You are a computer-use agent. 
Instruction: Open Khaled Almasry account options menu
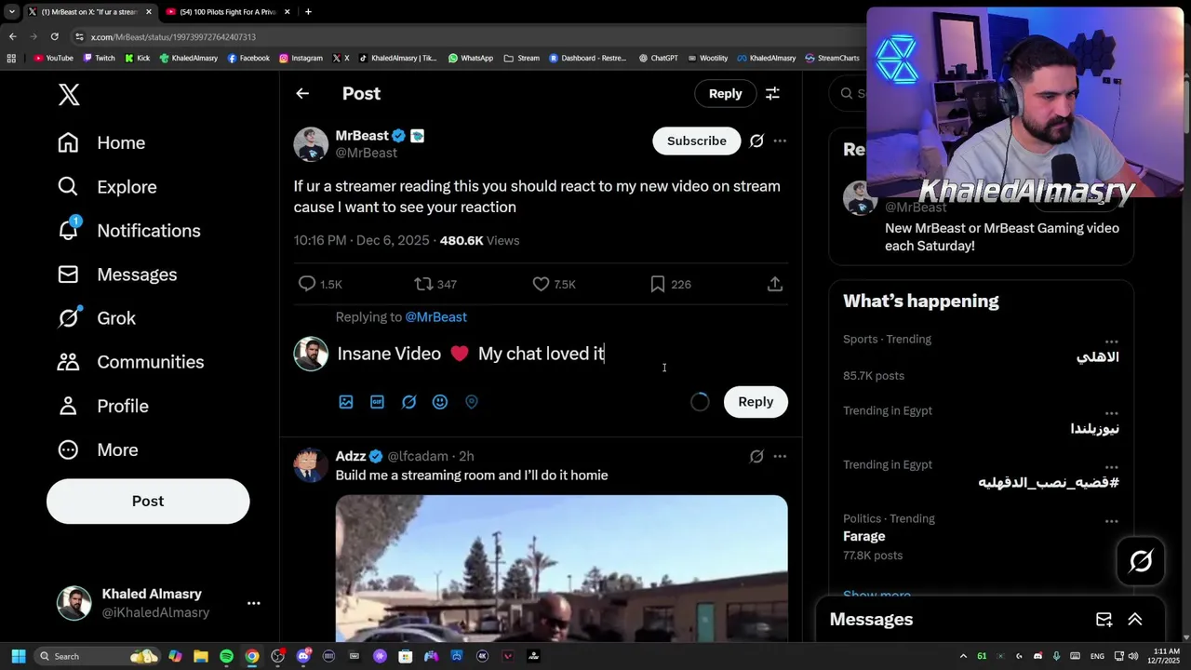click(253, 603)
